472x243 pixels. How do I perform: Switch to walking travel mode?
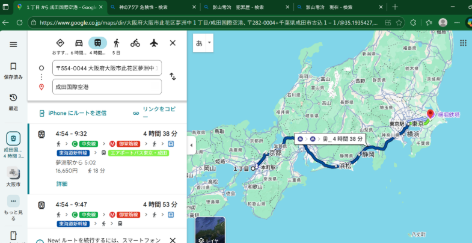116,43
